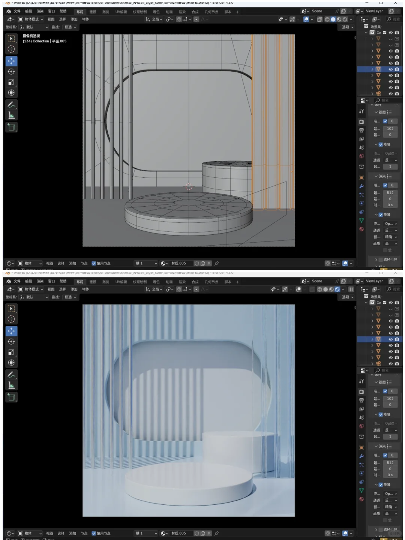405x540 pixels.
Task: Select the Measure tool in top window
Action: point(11,115)
